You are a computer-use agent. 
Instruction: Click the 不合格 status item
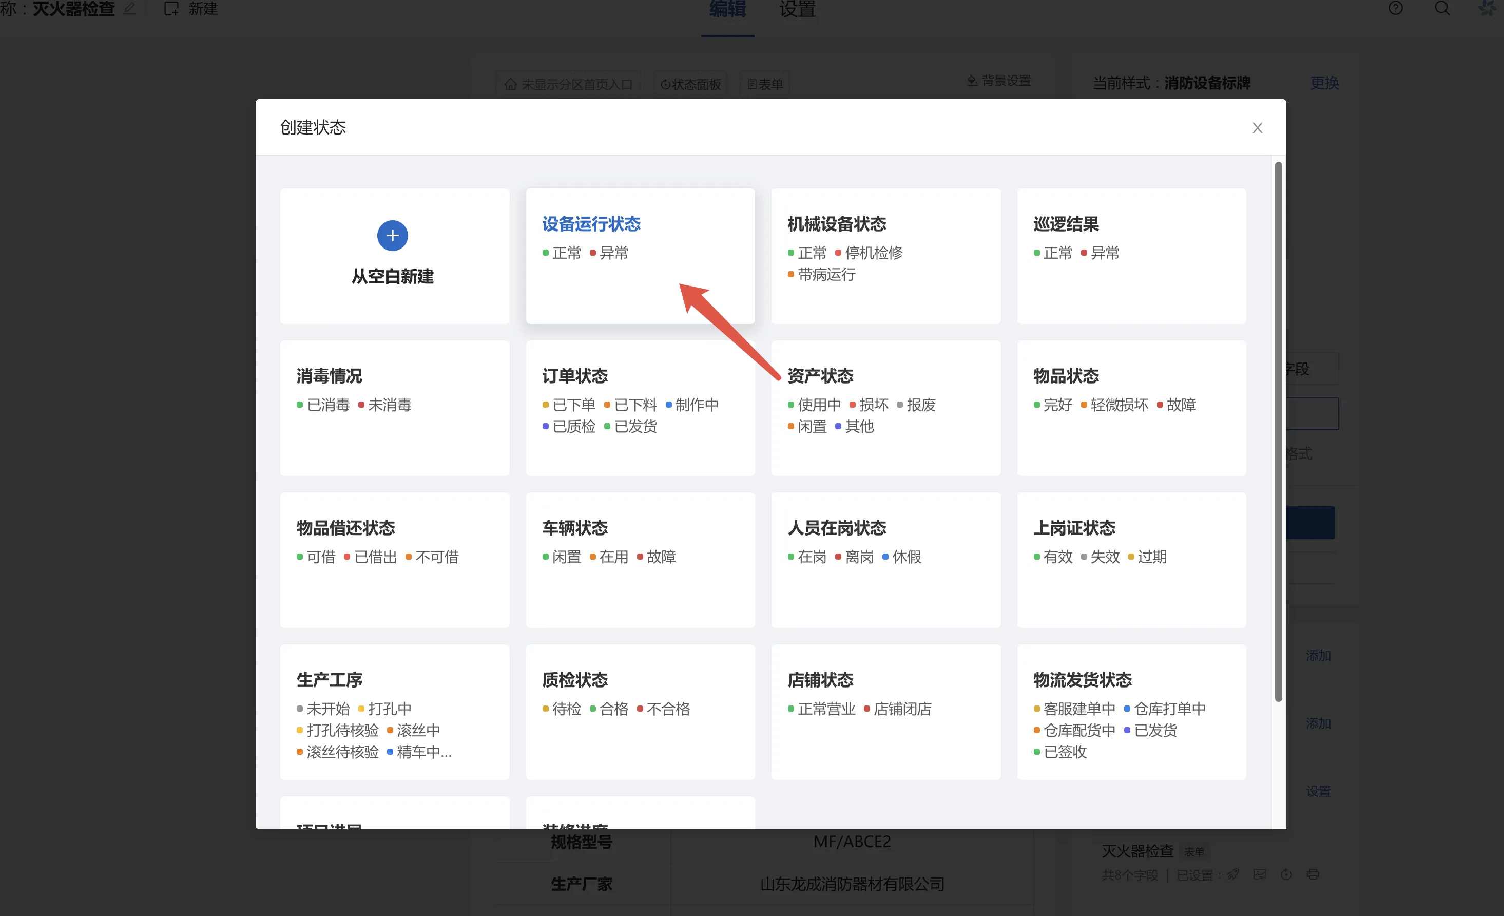coord(664,709)
